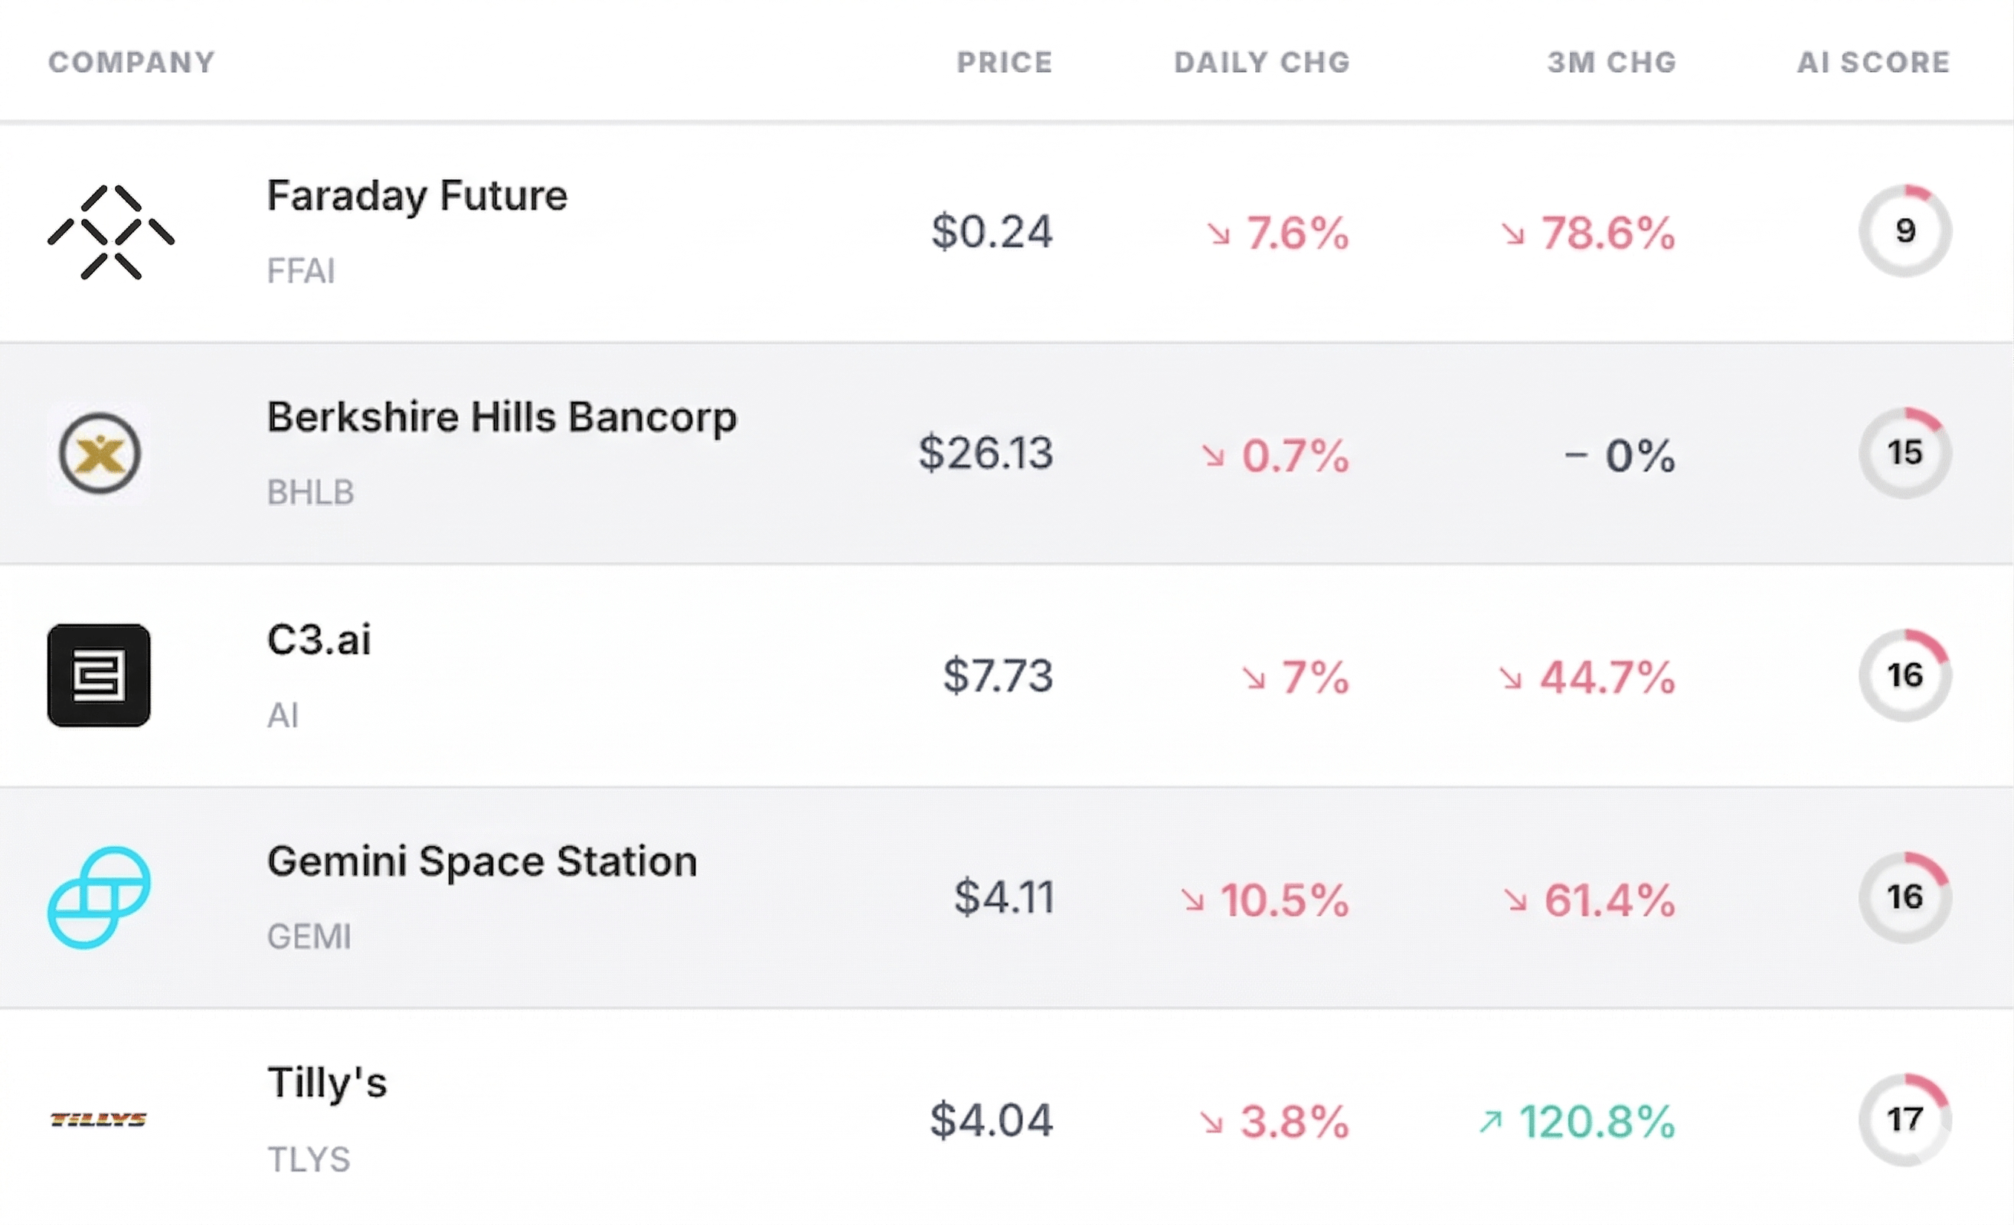Open the Berkshire Hills Bancorp link

502,417
